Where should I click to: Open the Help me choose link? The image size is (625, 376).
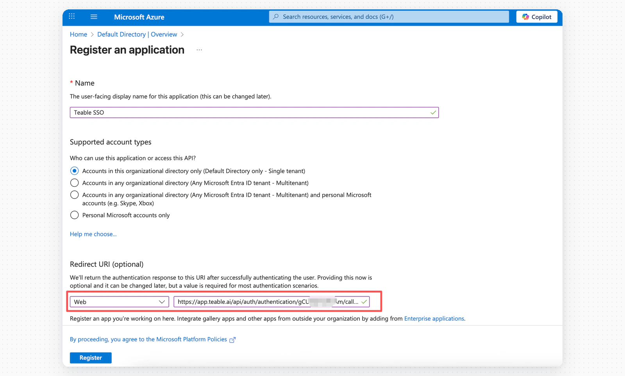coord(93,234)
